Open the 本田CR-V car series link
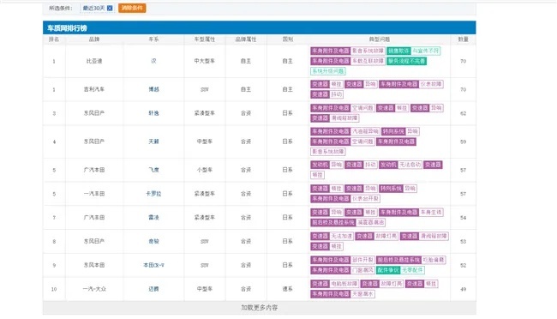The height and width of the screenshot is (319, 557). (153, 265)
